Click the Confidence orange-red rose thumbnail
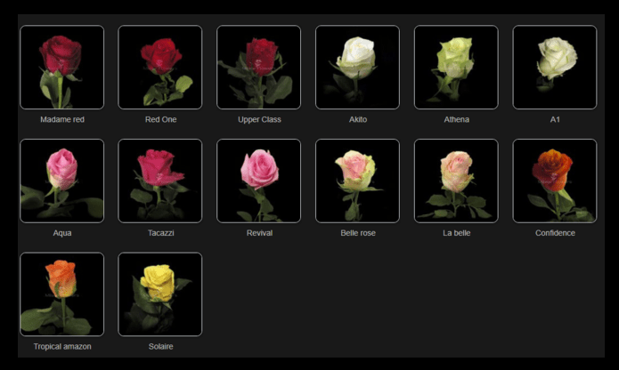 555,181
